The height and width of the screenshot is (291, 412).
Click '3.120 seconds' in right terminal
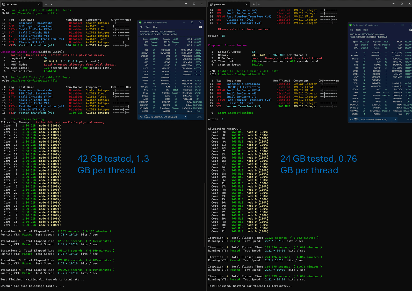[276, 238]
